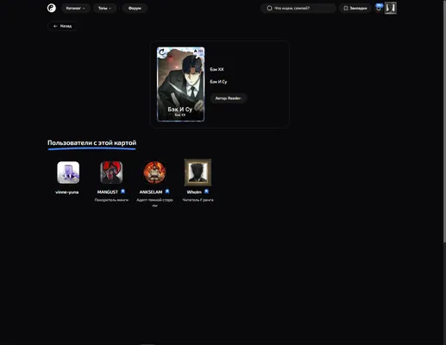The image size is (446, 345).
Task: Click the magnifier search icon
Action: (x=269, y=9)
